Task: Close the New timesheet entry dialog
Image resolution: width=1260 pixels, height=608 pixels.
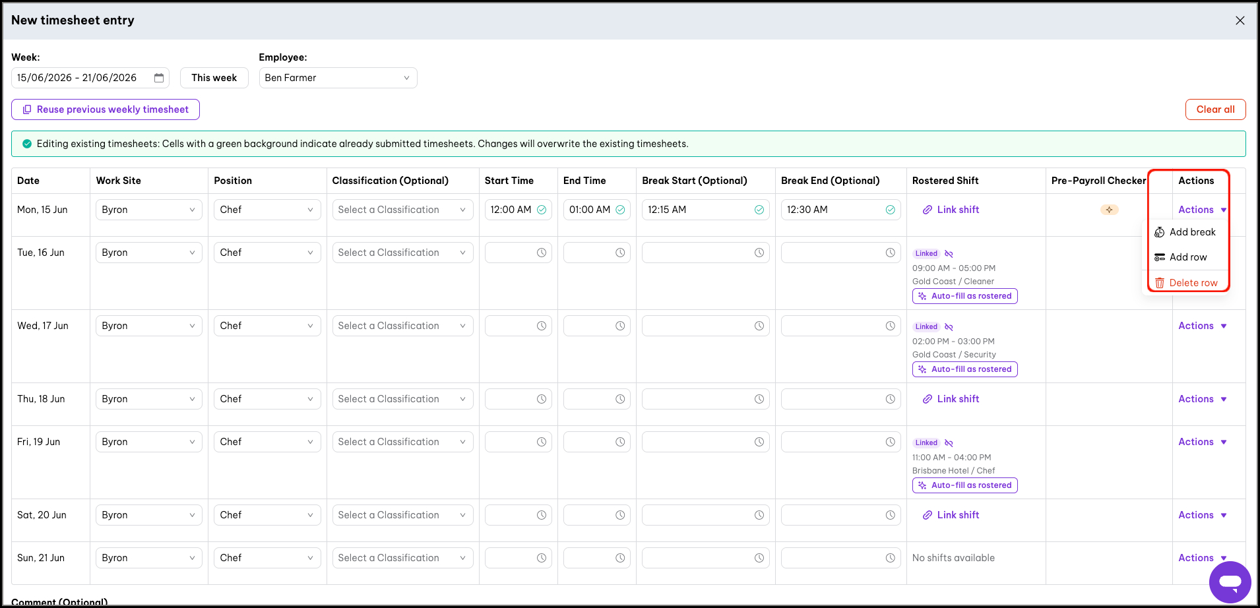Action: 1240,20
